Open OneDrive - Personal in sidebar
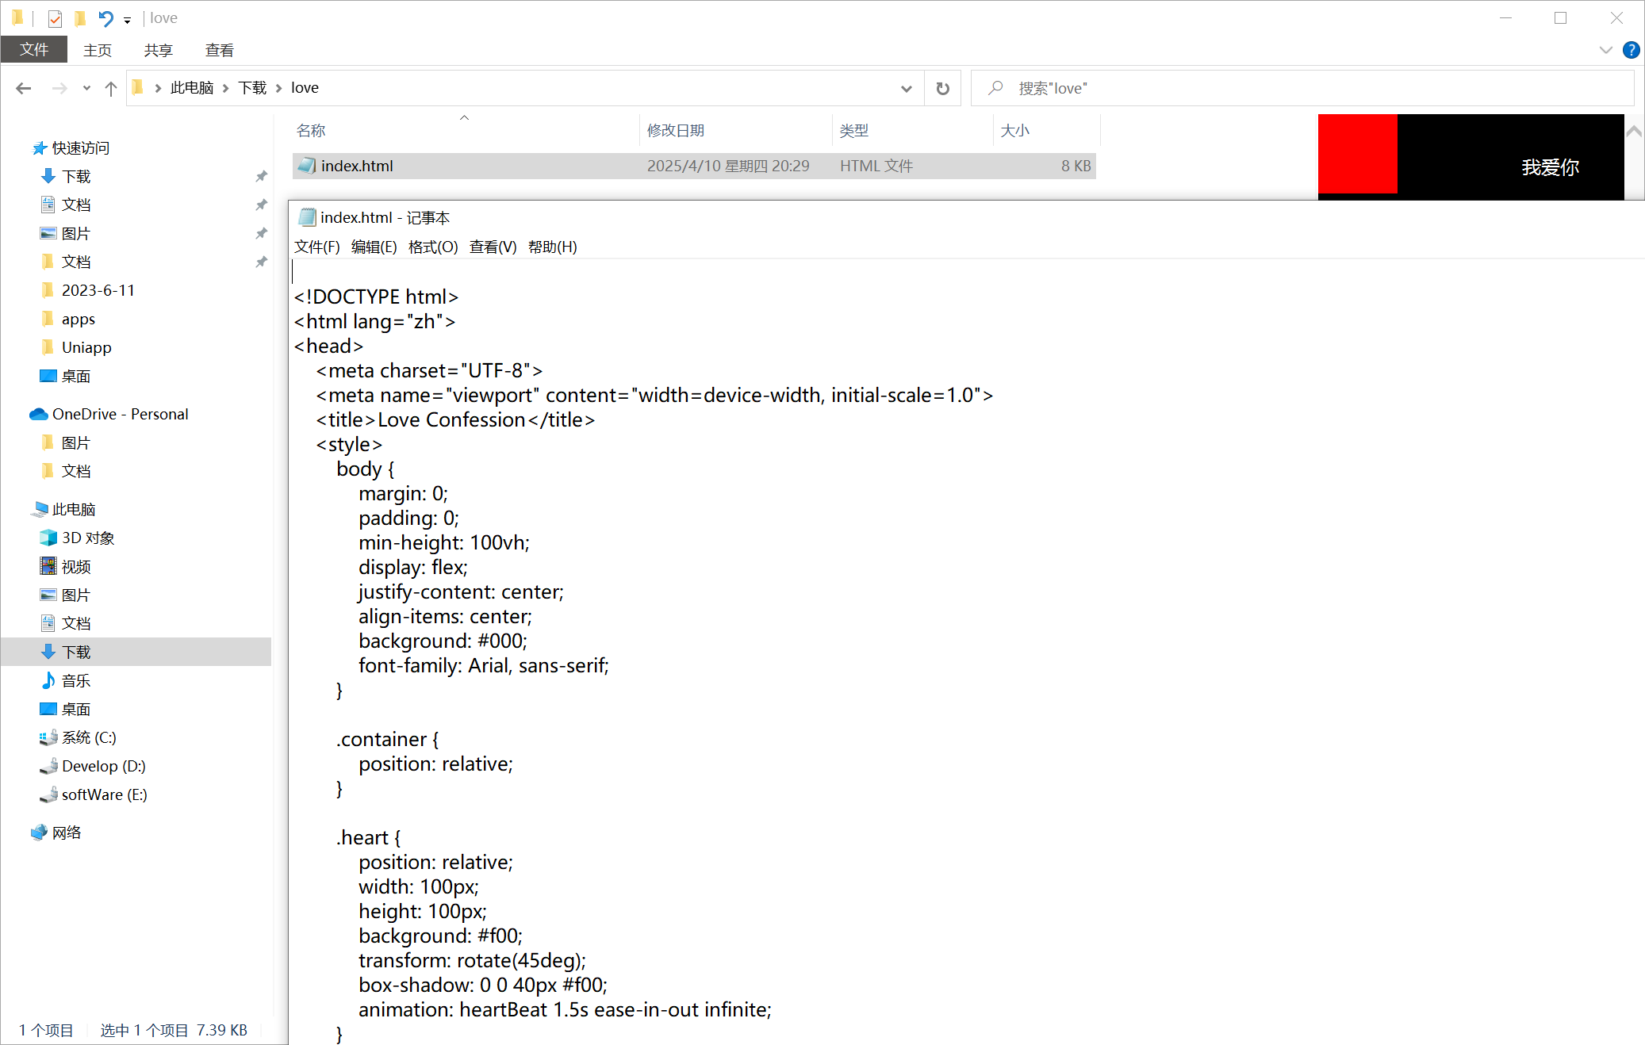 click(119, 414)
